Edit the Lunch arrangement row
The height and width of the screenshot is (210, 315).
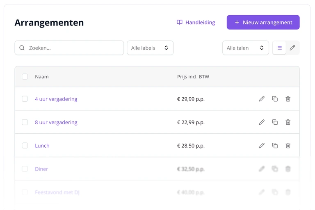262,146
